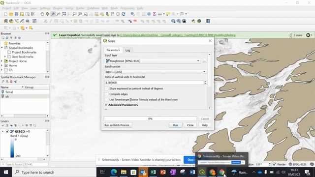Click the Refresh map icon
The height and width of the screenshot is (177, 315).
124,14
